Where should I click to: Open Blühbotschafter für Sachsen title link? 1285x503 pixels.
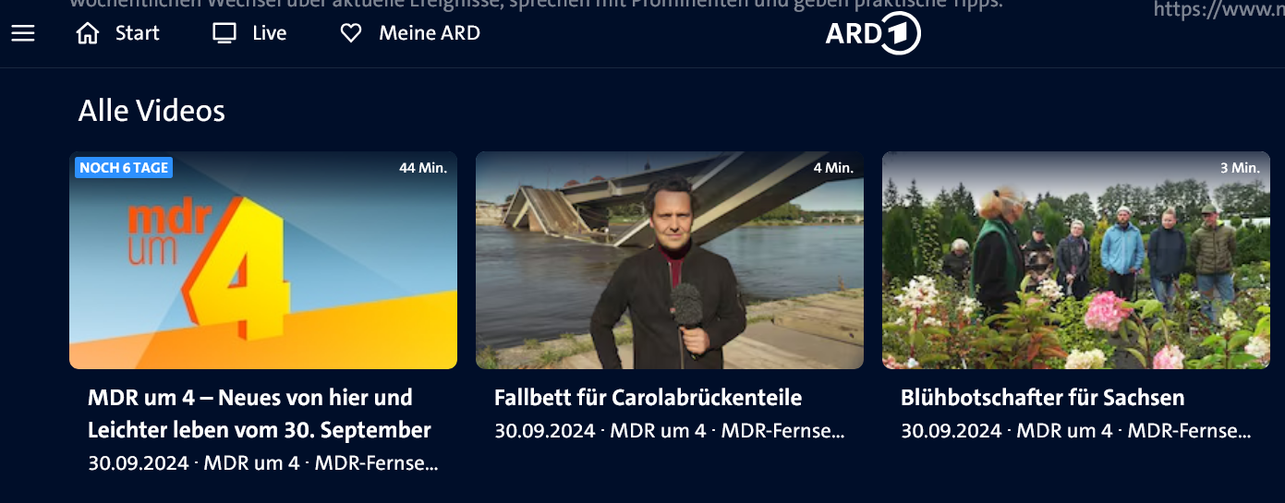point(1042,398)
